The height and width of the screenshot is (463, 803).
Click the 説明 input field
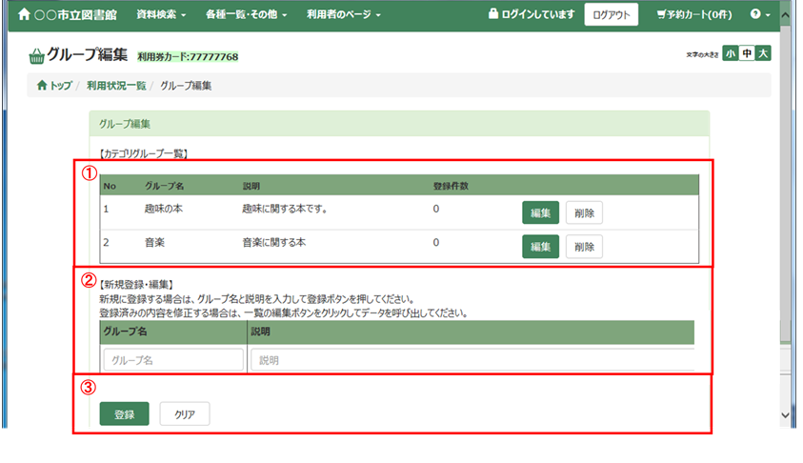coord(472,360)
